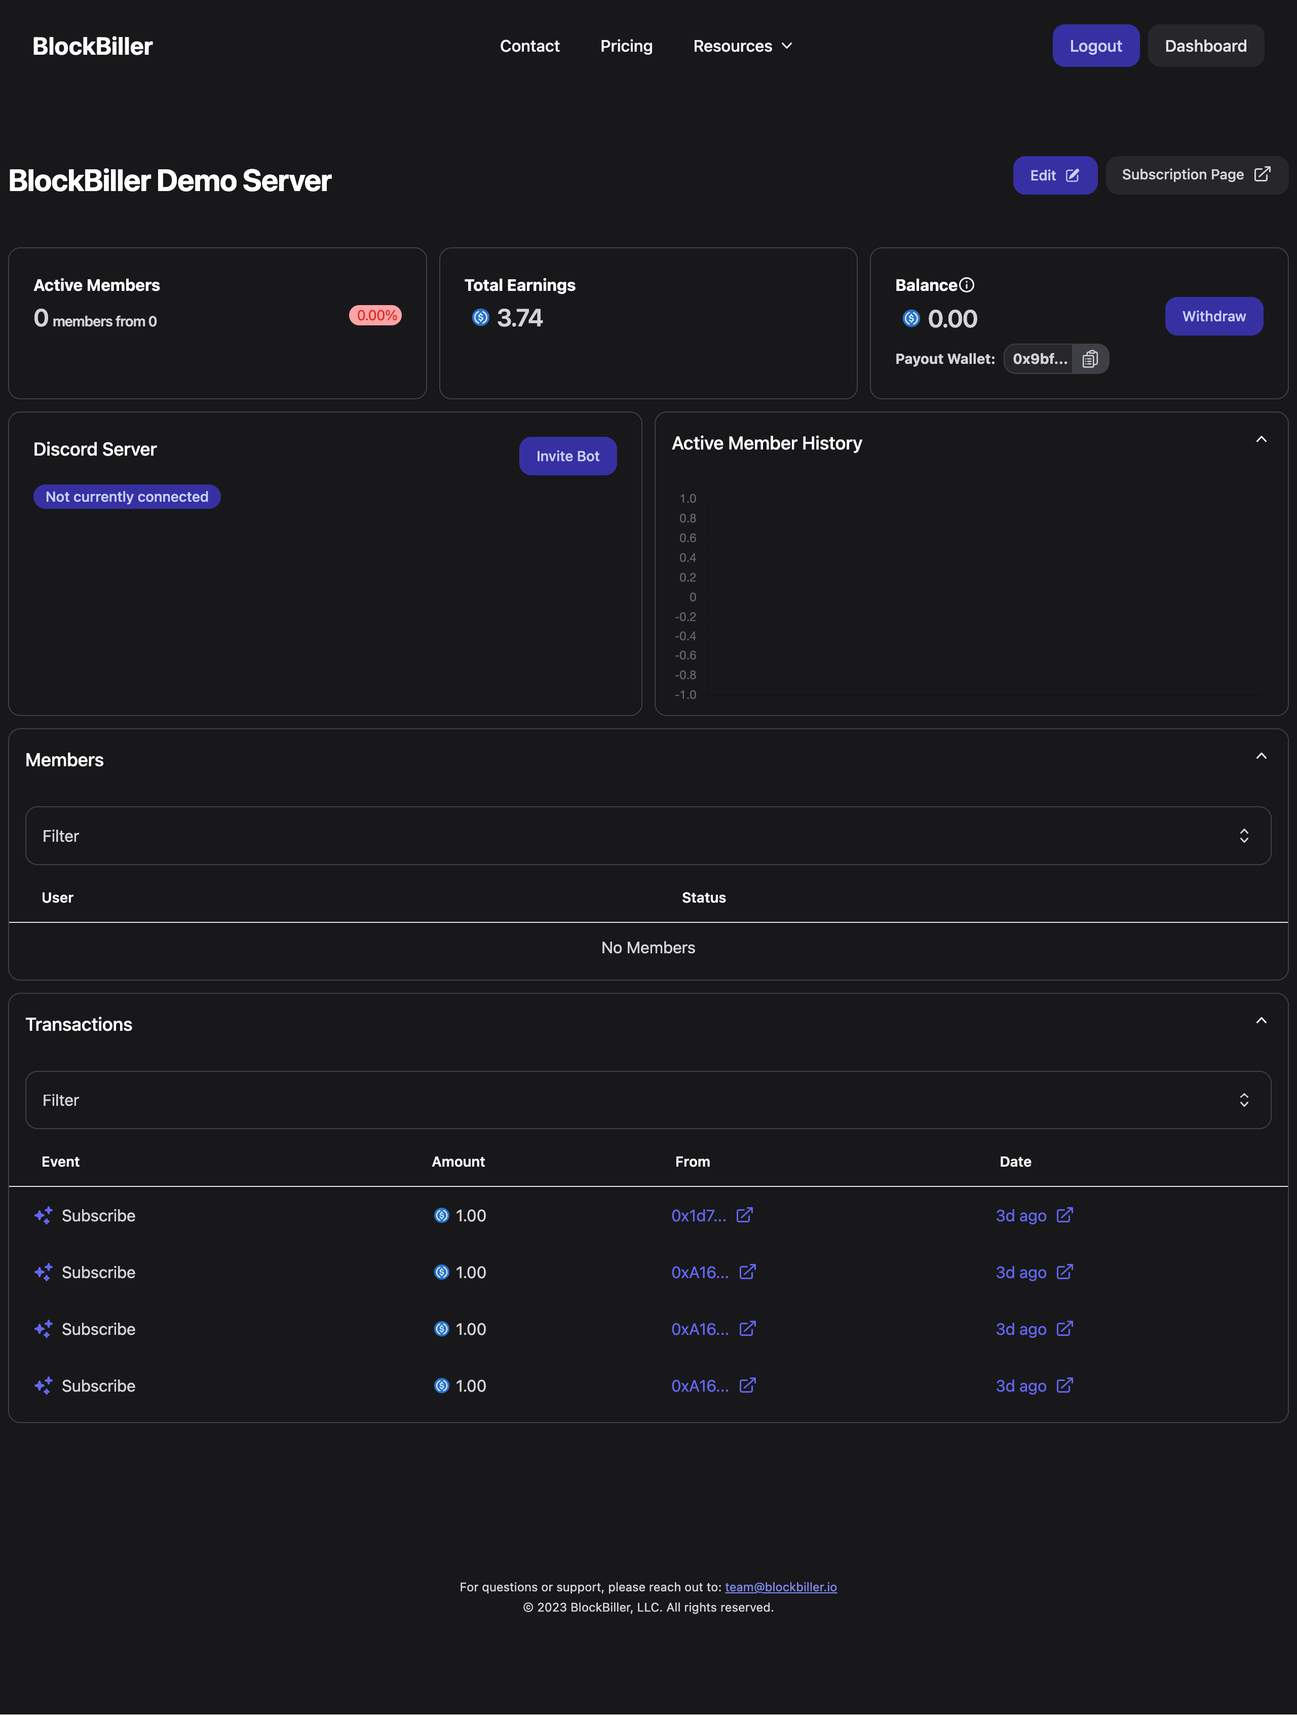Image resolution: width=1297 pixels, height=1716 pixels.
Task: Click the Amount column header
Action: 457,1162
